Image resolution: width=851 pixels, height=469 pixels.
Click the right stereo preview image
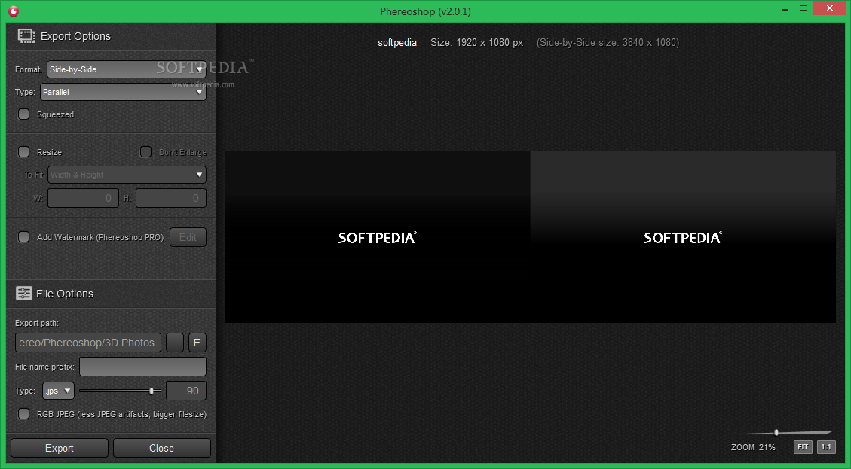coord(683,237)
